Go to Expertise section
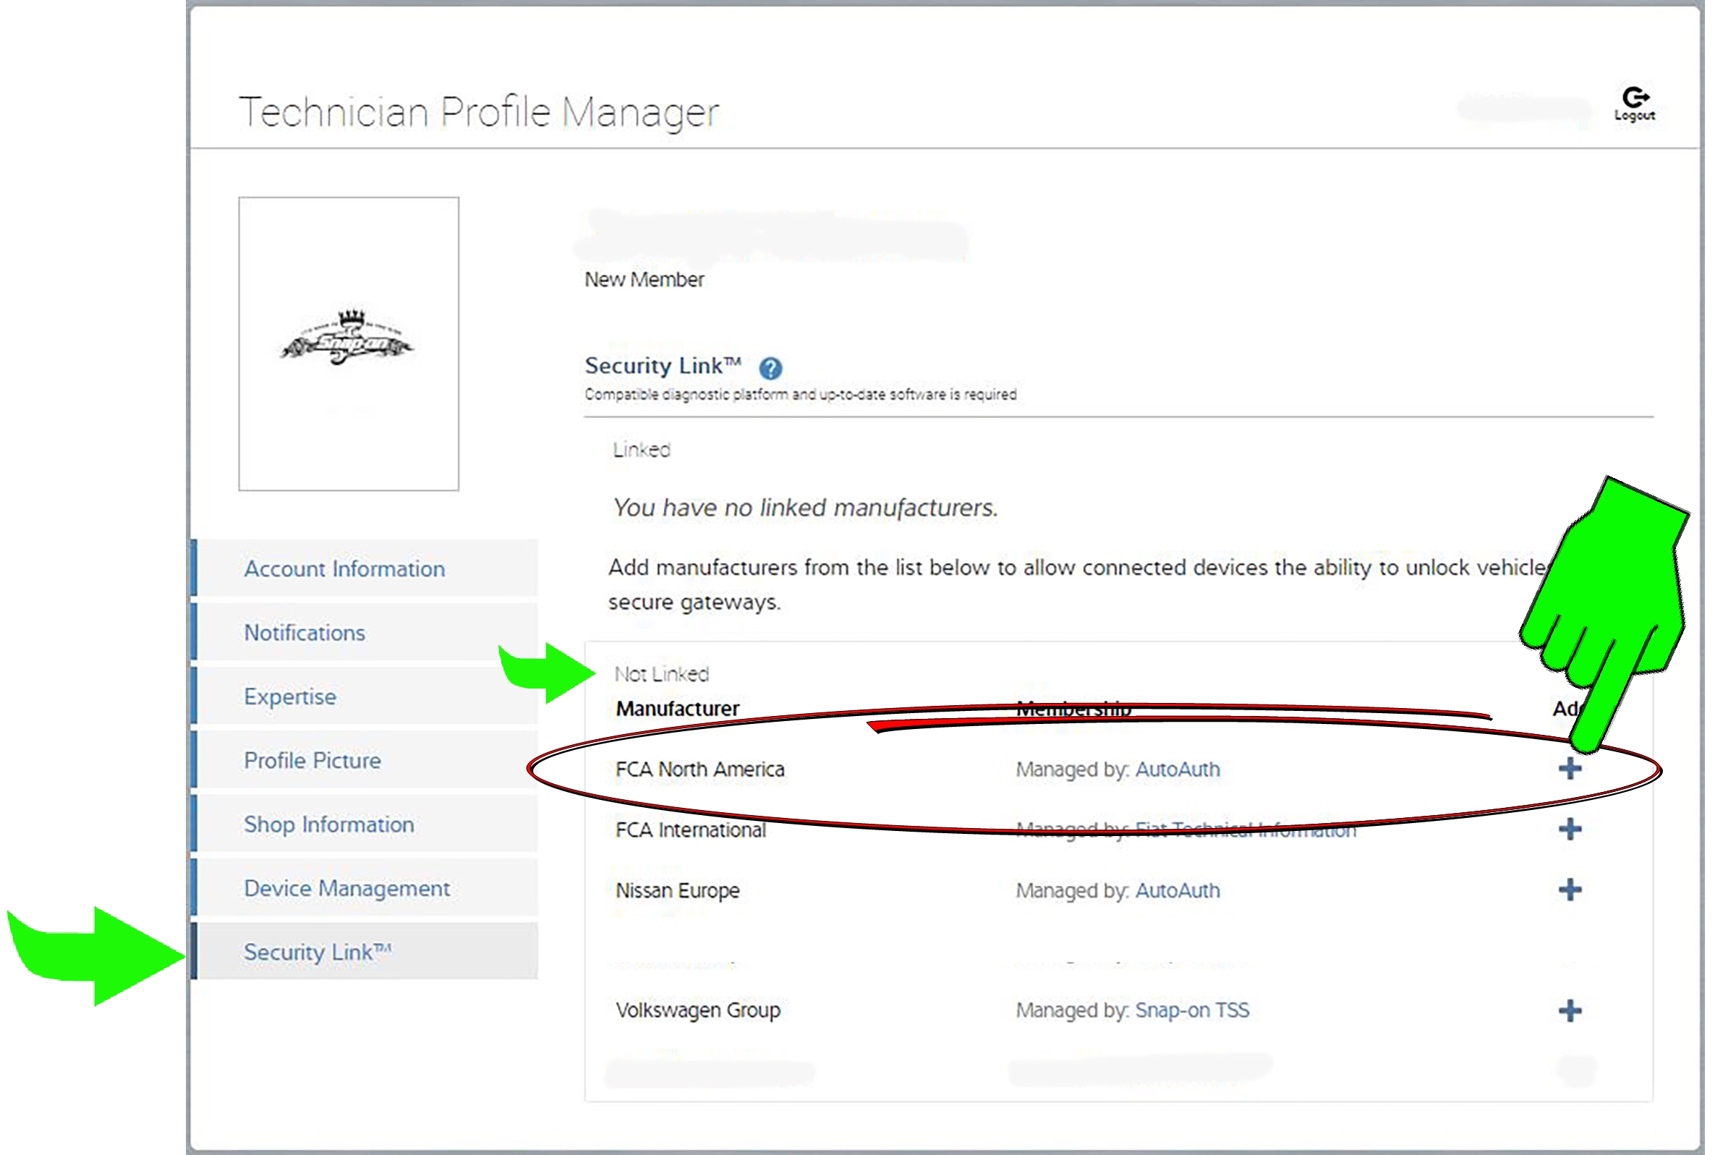 [x=289, y=696]
